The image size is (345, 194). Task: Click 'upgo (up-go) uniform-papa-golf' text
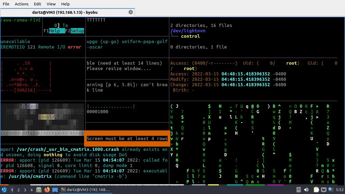[127, 41]
